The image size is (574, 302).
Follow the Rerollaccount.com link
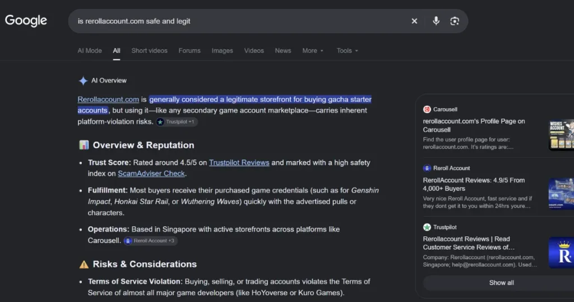(x=108, y=99)
